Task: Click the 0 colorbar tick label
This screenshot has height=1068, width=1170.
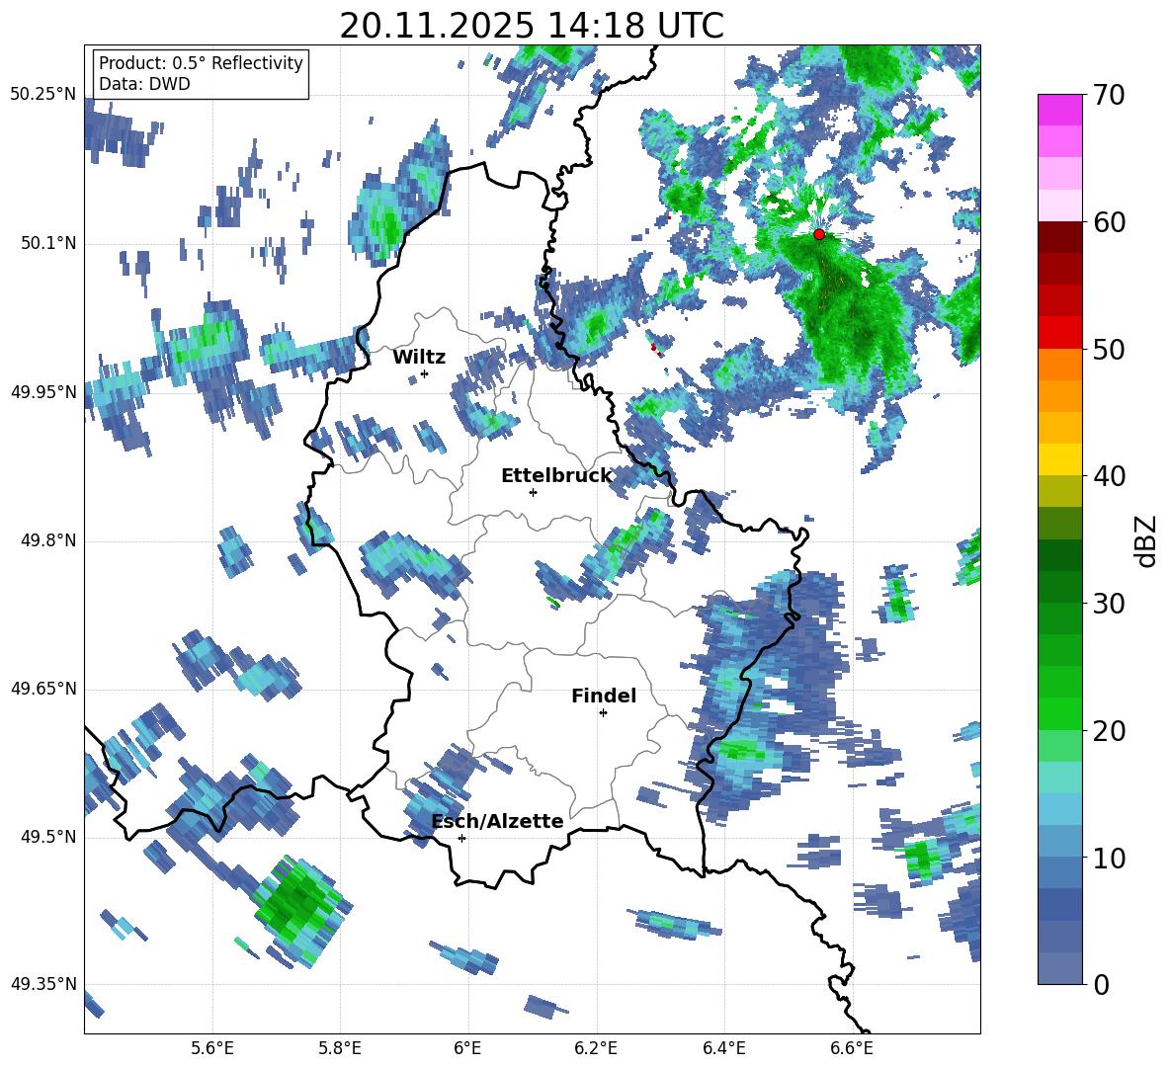Action: [x=1102, y=984]
